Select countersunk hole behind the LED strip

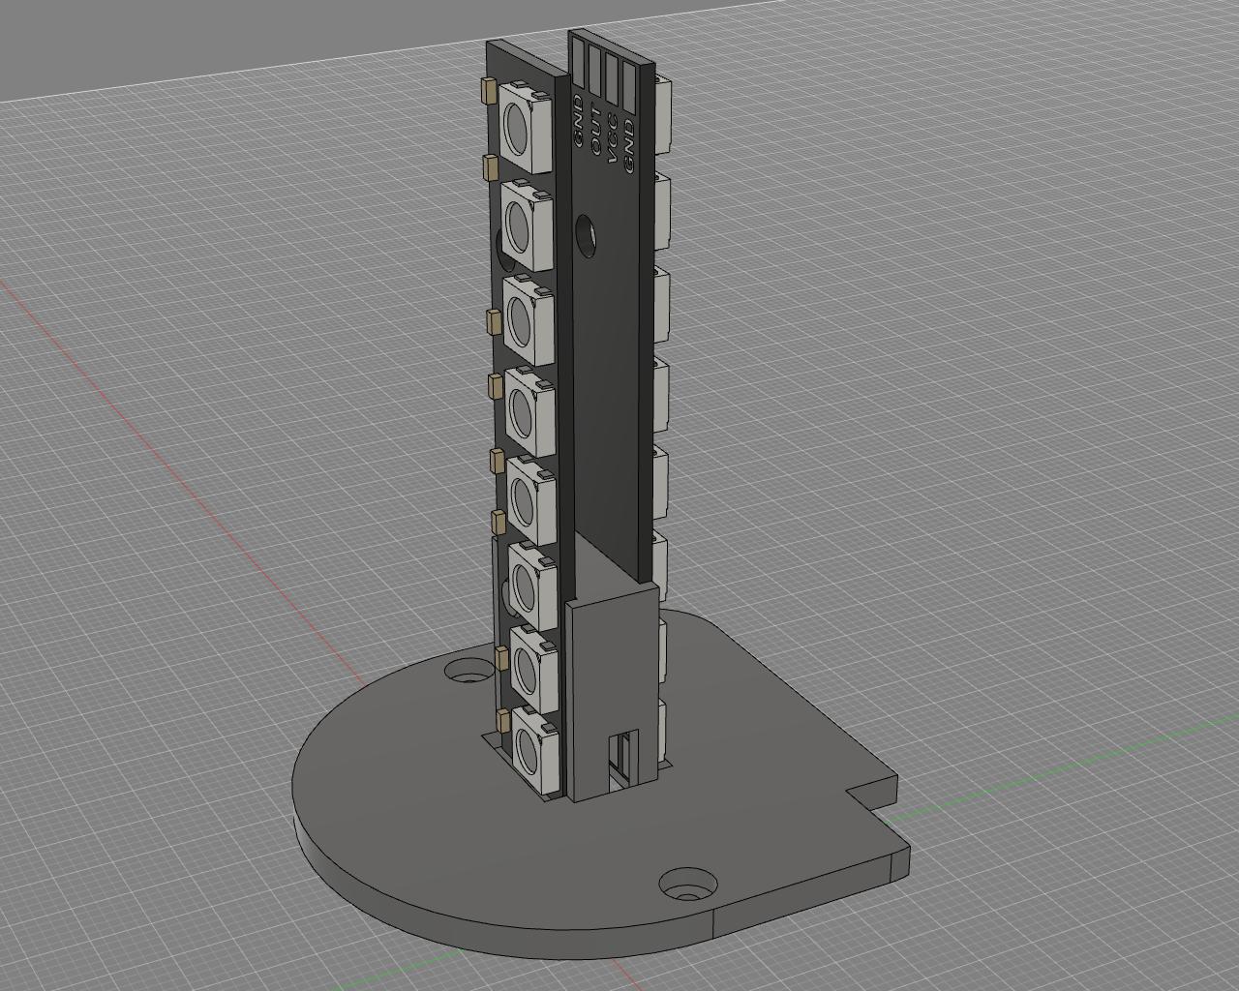(x=468, y=670)
